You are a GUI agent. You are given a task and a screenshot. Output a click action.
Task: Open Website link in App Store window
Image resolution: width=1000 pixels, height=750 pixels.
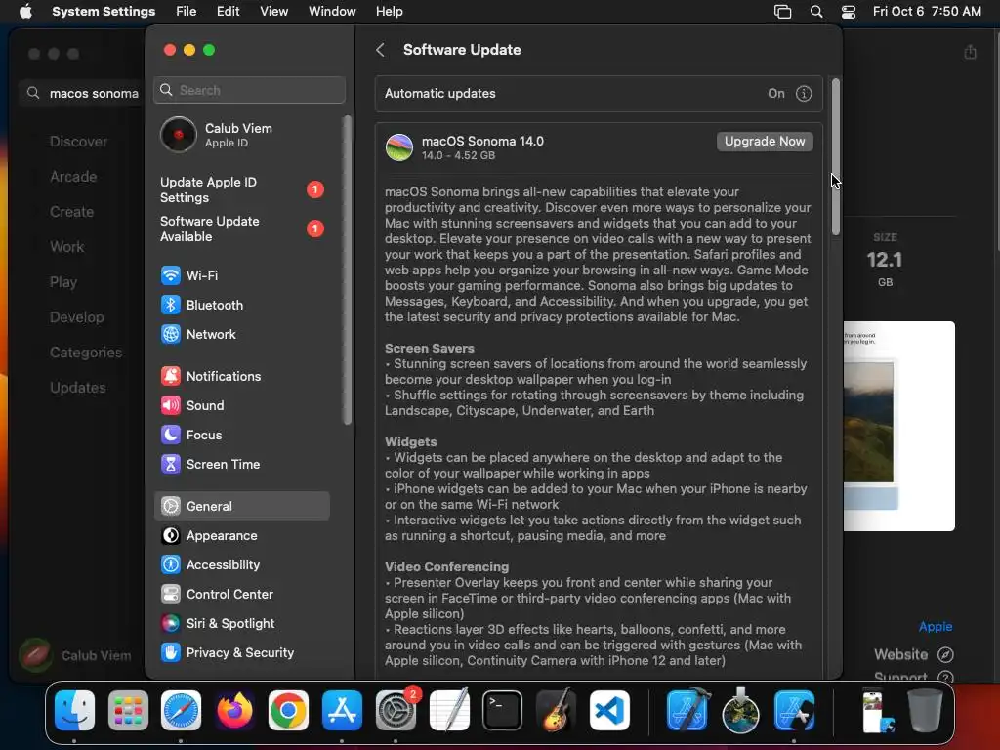coord(913,655)
